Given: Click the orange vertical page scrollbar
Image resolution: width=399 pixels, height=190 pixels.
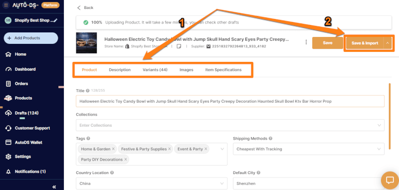Looking at the screenshot, I should point(390,116).
